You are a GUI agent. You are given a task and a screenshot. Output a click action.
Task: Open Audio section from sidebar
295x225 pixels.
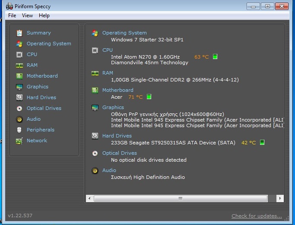(x=34, y=119)
